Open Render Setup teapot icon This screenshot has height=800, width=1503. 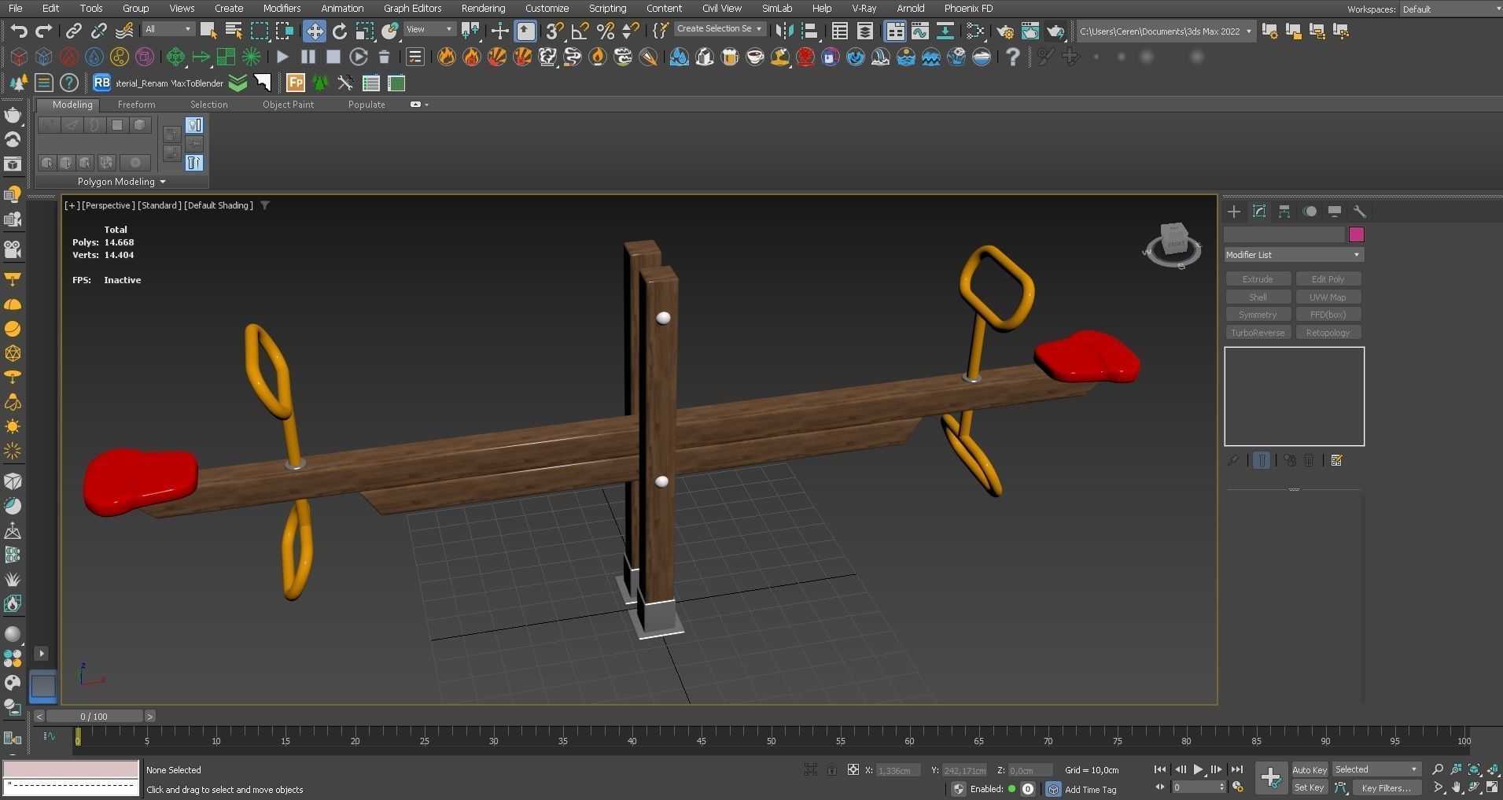tap(1004, 31)
